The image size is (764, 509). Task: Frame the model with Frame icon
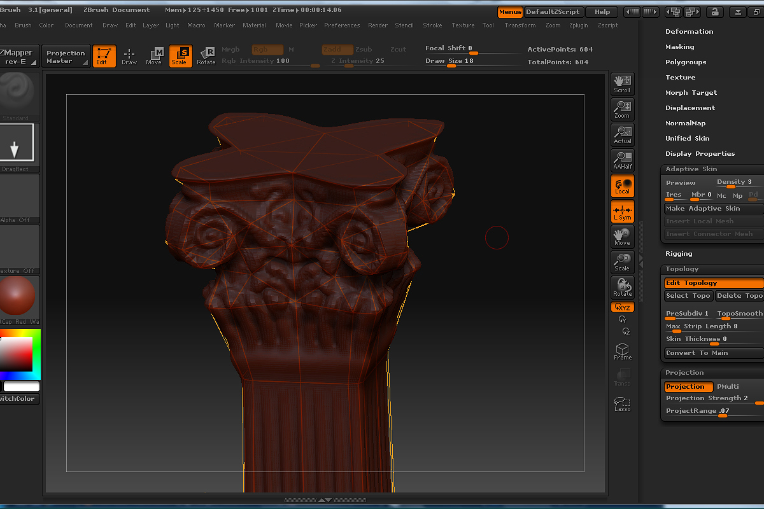coord(622,351)
